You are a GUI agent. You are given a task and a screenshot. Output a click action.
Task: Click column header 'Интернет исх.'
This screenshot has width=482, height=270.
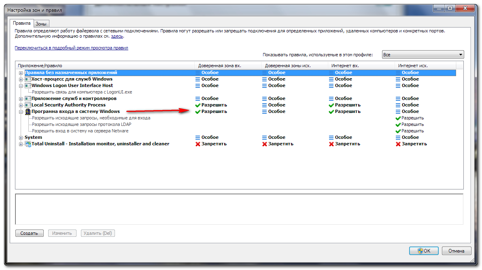coord(425,66)
